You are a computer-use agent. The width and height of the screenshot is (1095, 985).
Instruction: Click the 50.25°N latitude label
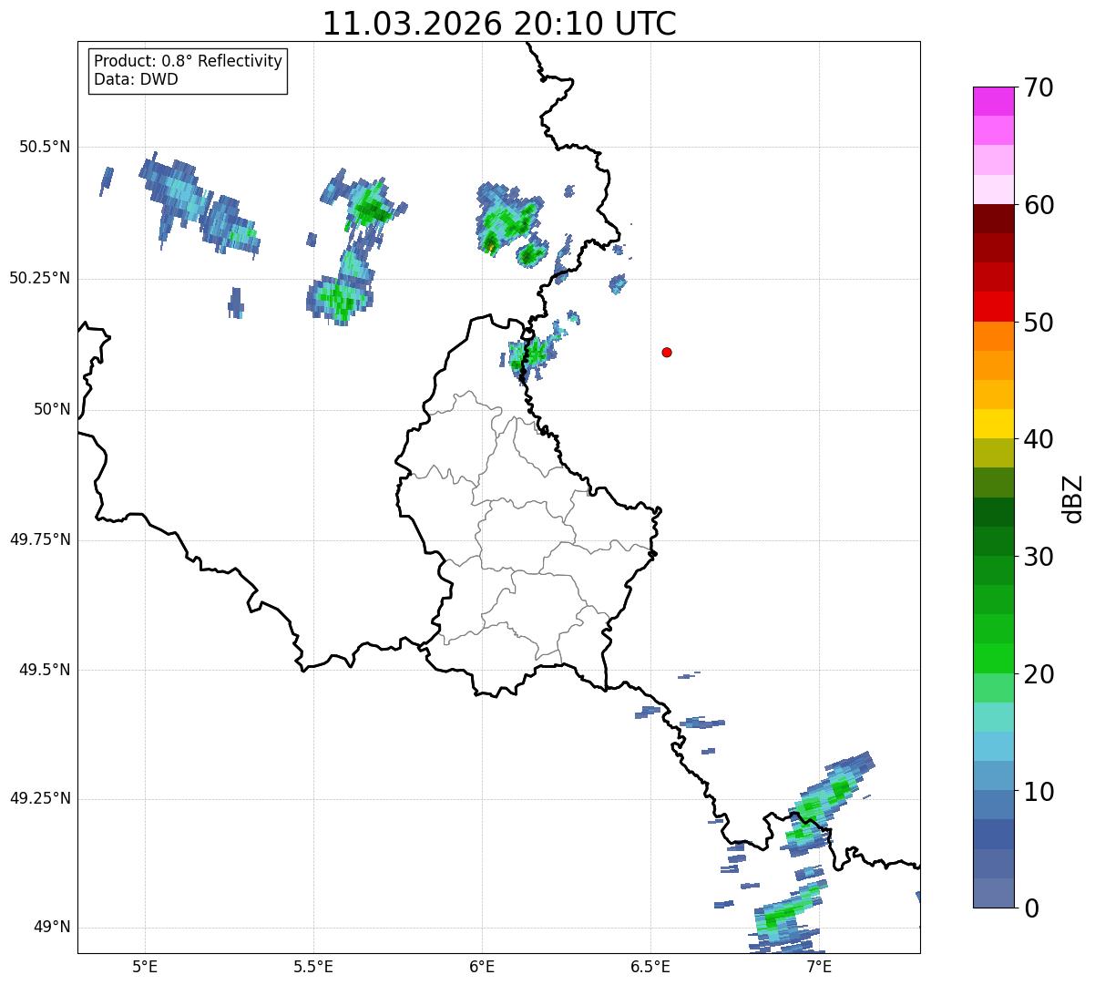(39, 279)
